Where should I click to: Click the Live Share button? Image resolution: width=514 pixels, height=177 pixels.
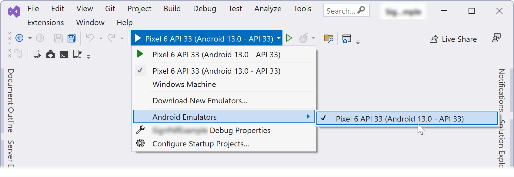pyautogui.click(x=453, y=39)
